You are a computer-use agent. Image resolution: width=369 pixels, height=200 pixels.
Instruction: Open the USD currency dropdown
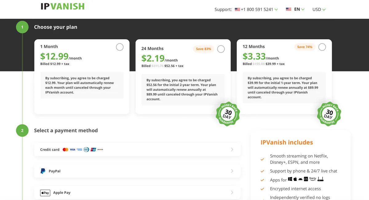(x=319, y=10)
